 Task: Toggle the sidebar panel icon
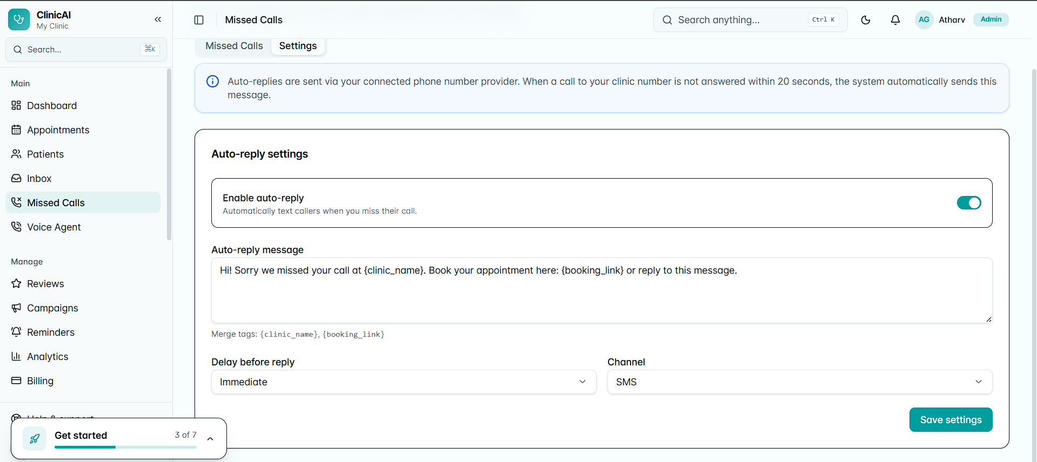199,20
